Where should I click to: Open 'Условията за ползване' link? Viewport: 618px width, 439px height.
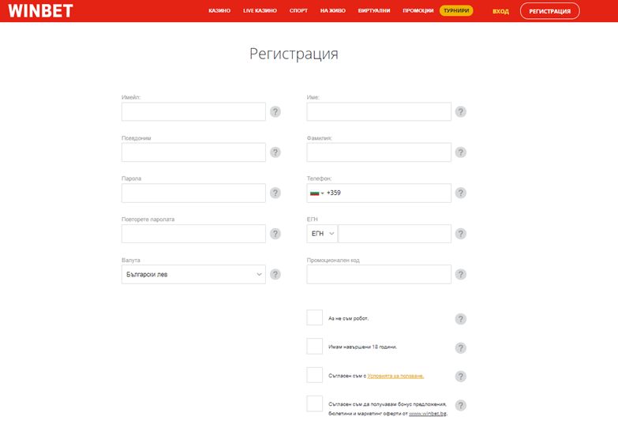[395, 376]
